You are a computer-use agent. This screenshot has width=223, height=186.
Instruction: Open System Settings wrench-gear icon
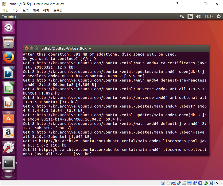[x=8, y=148]
